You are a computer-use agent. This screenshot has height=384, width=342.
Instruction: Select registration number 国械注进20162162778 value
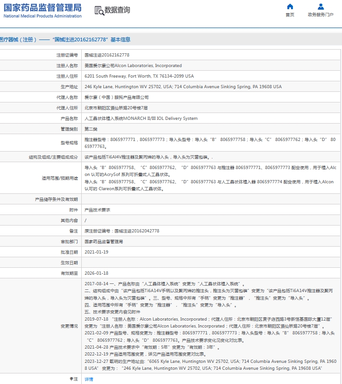[107, 55]
